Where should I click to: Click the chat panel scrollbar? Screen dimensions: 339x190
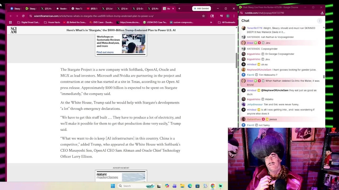pyautogui.click(x=324, y=77)
